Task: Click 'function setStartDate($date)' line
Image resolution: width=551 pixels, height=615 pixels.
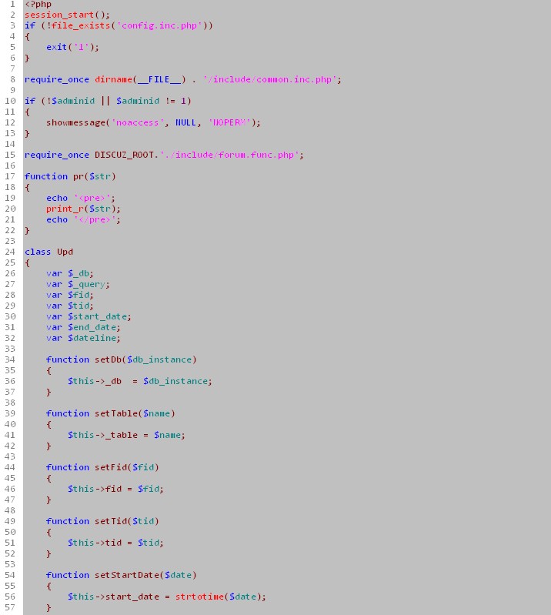Action: pyautogui.click(x=121, y=575)
